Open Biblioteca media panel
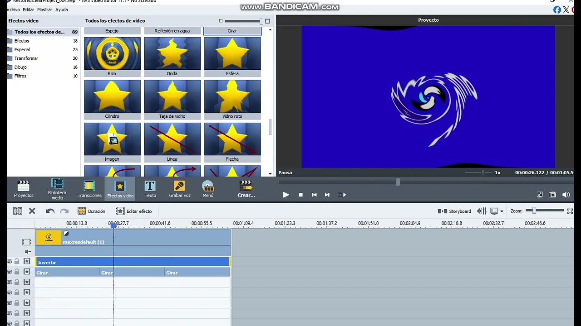581x326 pixels. 57,189
